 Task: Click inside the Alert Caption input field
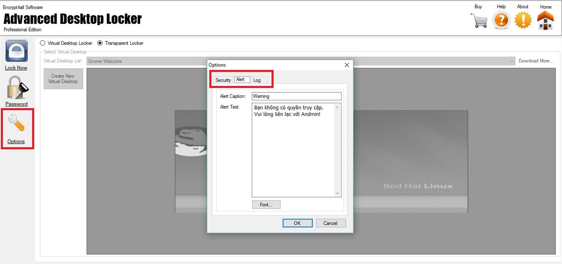pyautogui.click(x=296, y=96)
